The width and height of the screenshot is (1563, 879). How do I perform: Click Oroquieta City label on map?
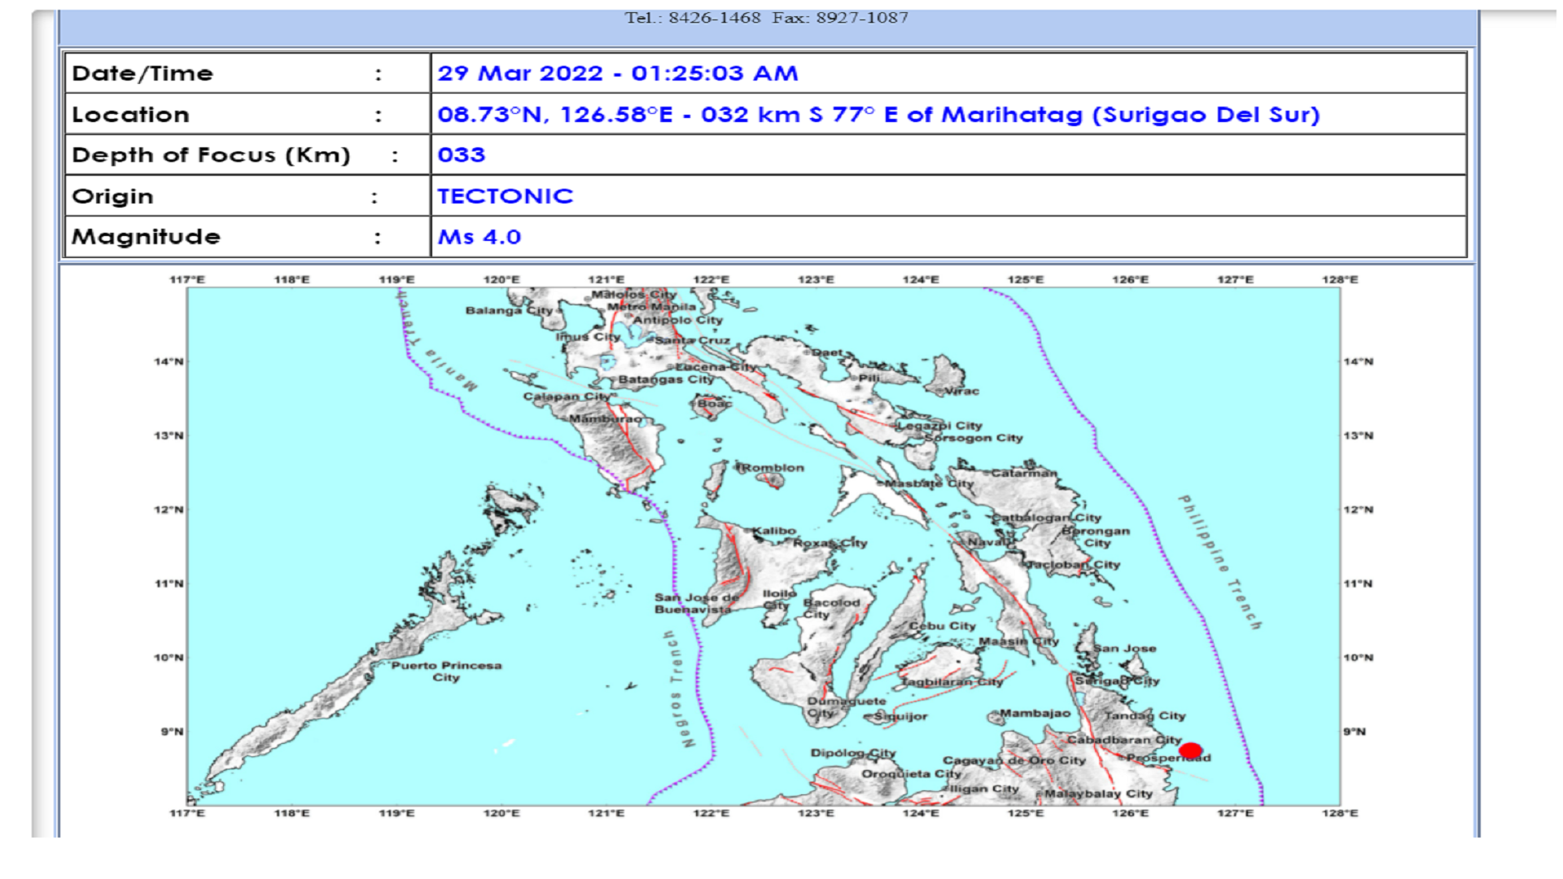[912, 774]
